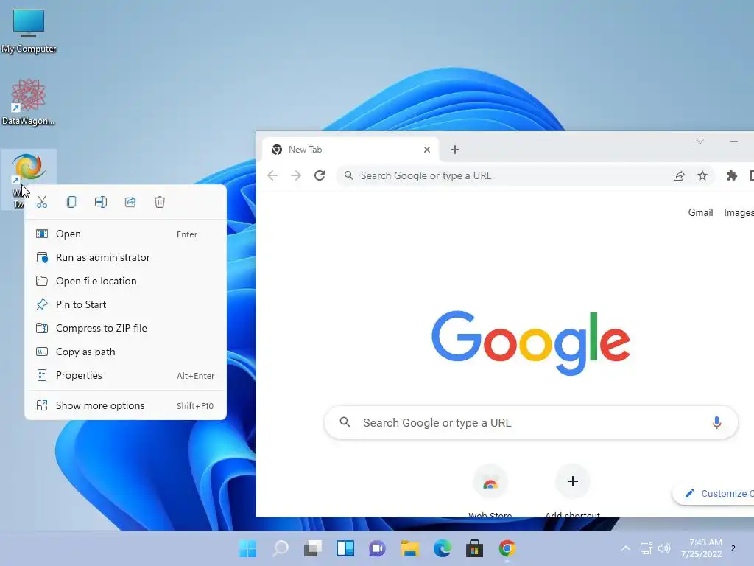The width and height of the screenshot is (754, 566).
Task: Close the New Tab tab
Action: pyautogui.click(x=427, y=150)
